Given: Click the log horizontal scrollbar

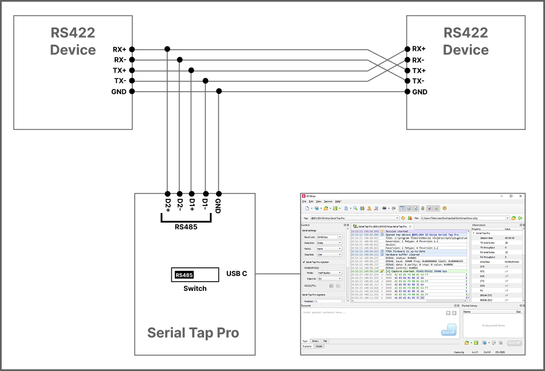Looking at the screenshot, I should [x=409, y=301].
